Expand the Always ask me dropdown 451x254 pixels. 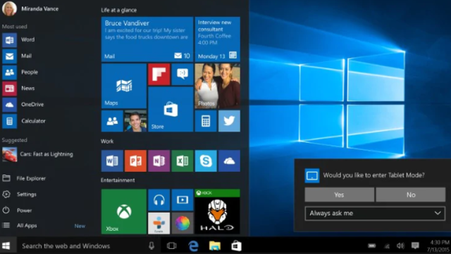point(375,213)
